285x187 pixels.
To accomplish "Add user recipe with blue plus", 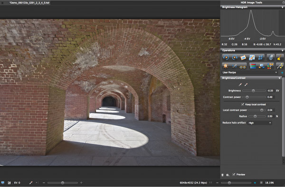I will point(282,73).
